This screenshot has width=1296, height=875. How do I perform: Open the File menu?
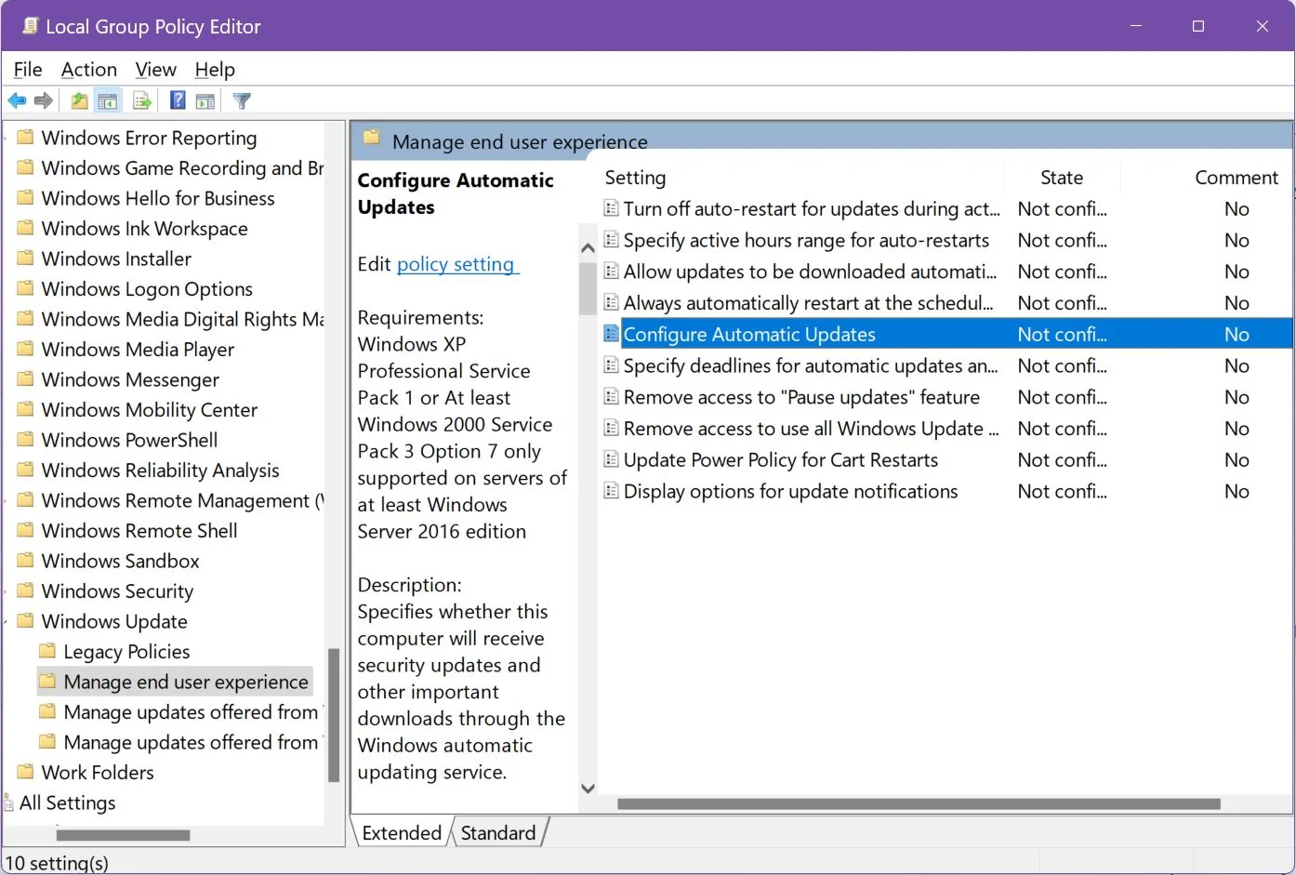tap(28, 70)
